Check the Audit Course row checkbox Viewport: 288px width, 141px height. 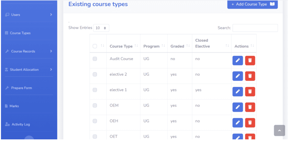pos(95,59)
